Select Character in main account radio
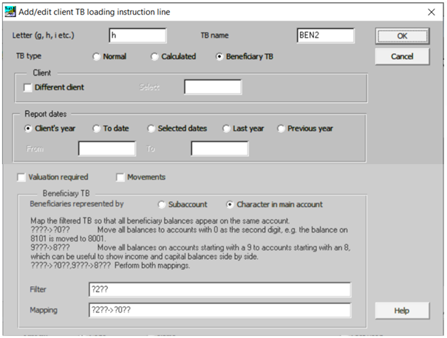447x338 pixels. tap(275, 205)
